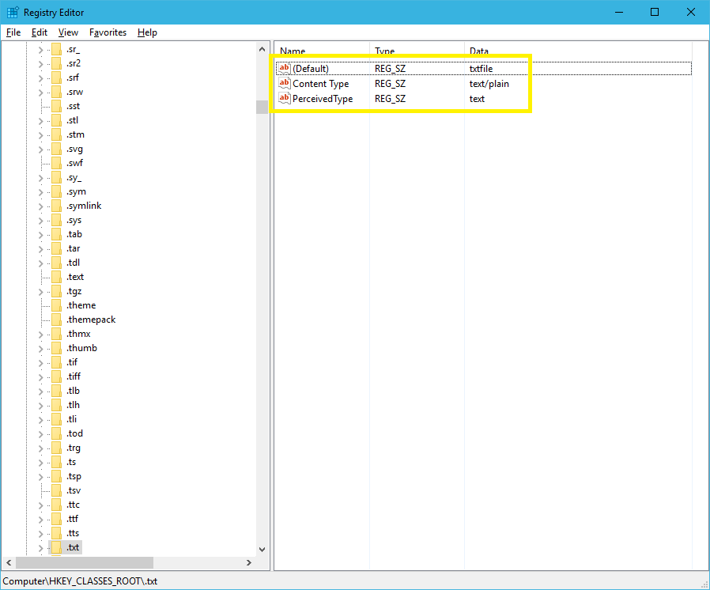The width and height of the screenshot is (710, 590).
Task: Select the .theme key folder icon
Action: pyautogui.click(x=57, y=305)
